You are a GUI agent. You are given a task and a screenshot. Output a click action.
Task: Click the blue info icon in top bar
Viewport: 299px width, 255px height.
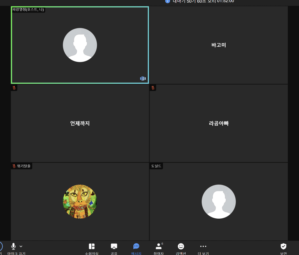pos(167,1)
